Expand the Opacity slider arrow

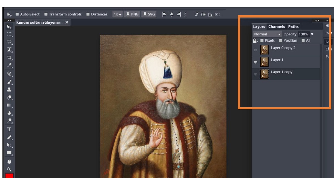tap(312, 34)
